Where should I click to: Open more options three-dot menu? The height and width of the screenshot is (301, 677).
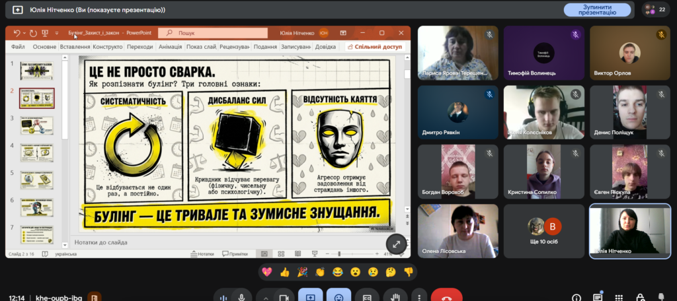[x=418, y=297]
